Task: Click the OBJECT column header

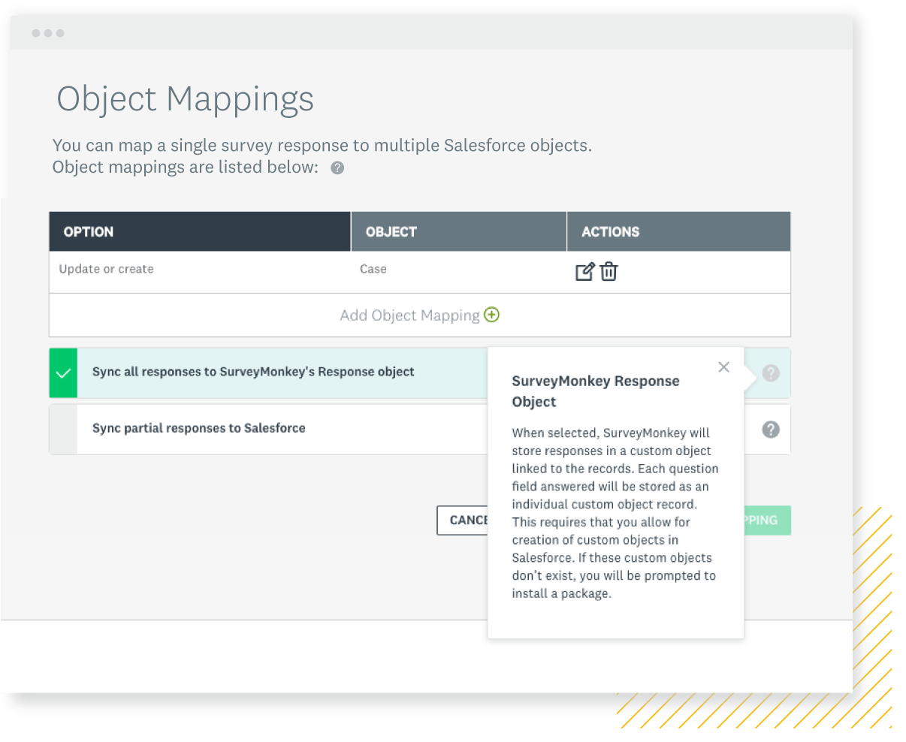Action: (459, 231)
